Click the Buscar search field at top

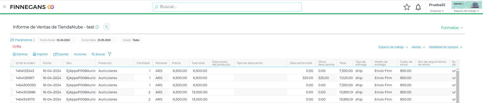[x=227, y=7]
